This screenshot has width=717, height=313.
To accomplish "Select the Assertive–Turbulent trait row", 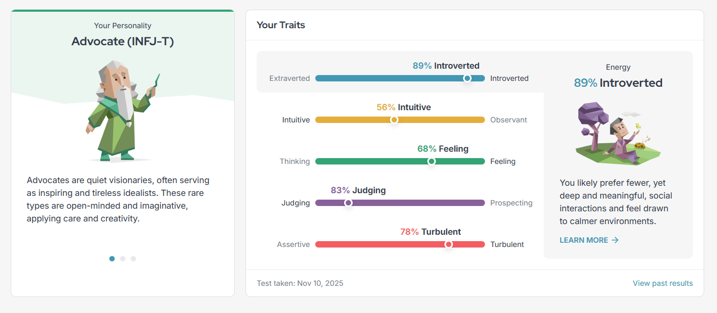I will (x=400, y=238).
